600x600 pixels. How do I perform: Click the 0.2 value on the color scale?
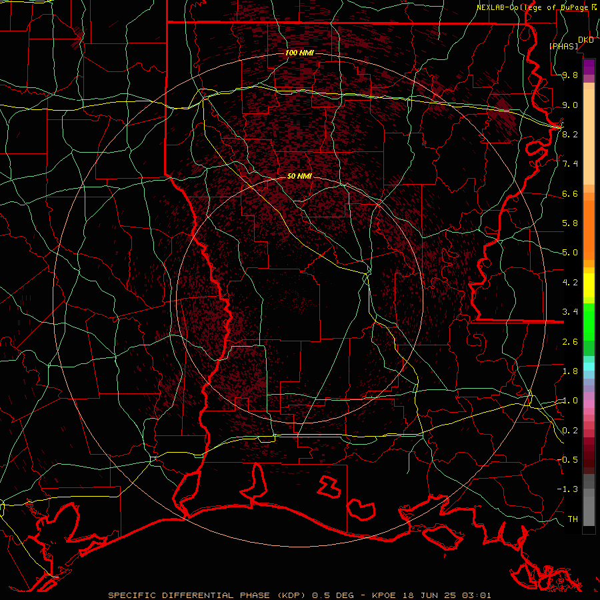[x=570, y=431]
